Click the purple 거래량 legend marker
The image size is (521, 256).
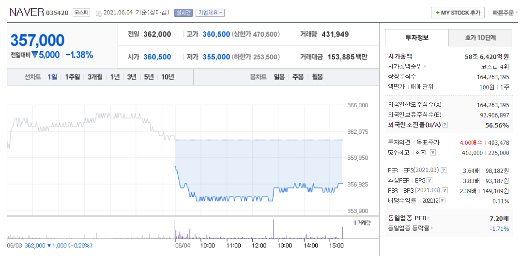click(x=355, y=223)
